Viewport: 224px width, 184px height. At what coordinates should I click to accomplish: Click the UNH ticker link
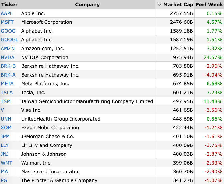[x=6, y=119]
